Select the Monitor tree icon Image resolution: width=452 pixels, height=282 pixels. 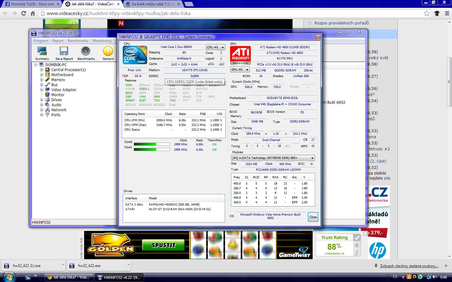point(47,95)
